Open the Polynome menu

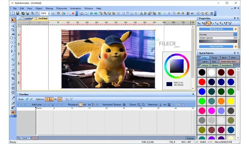61,8
